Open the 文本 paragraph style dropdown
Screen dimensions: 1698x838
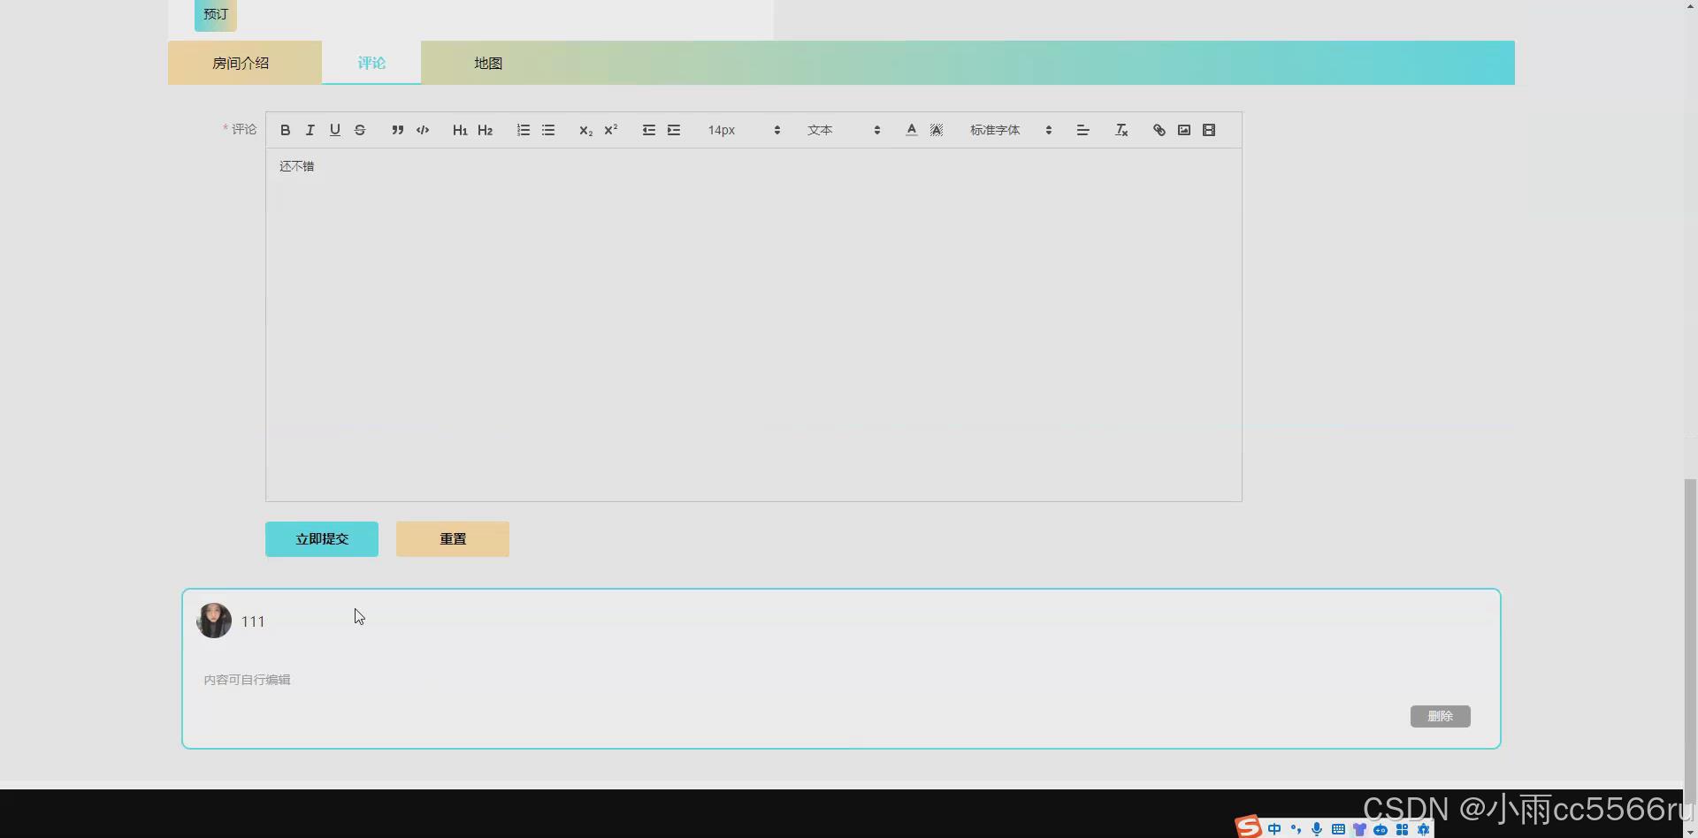(x=844, y=130)
